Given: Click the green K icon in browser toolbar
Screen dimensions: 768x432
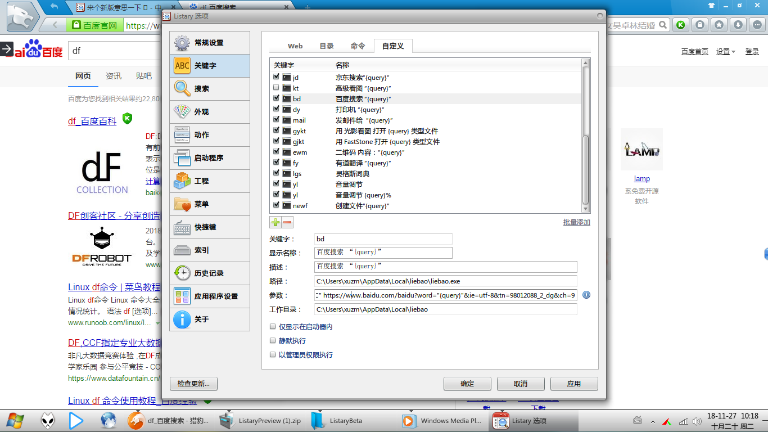Looking at the screenshot, I should click(x=681, y=25).
